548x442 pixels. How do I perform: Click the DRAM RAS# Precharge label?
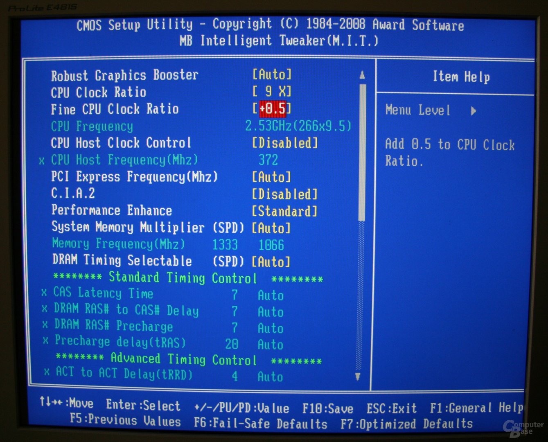pos(114,326)
